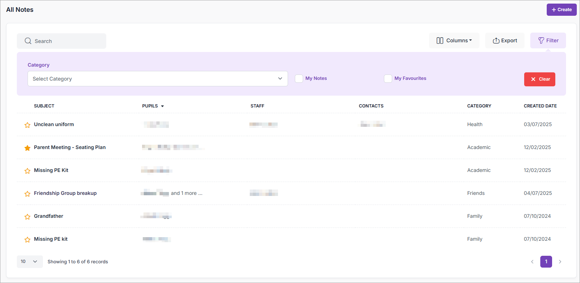Screen dimensions: 580x283
Task: Sort by Created Date column header
Action: point(540,106)
